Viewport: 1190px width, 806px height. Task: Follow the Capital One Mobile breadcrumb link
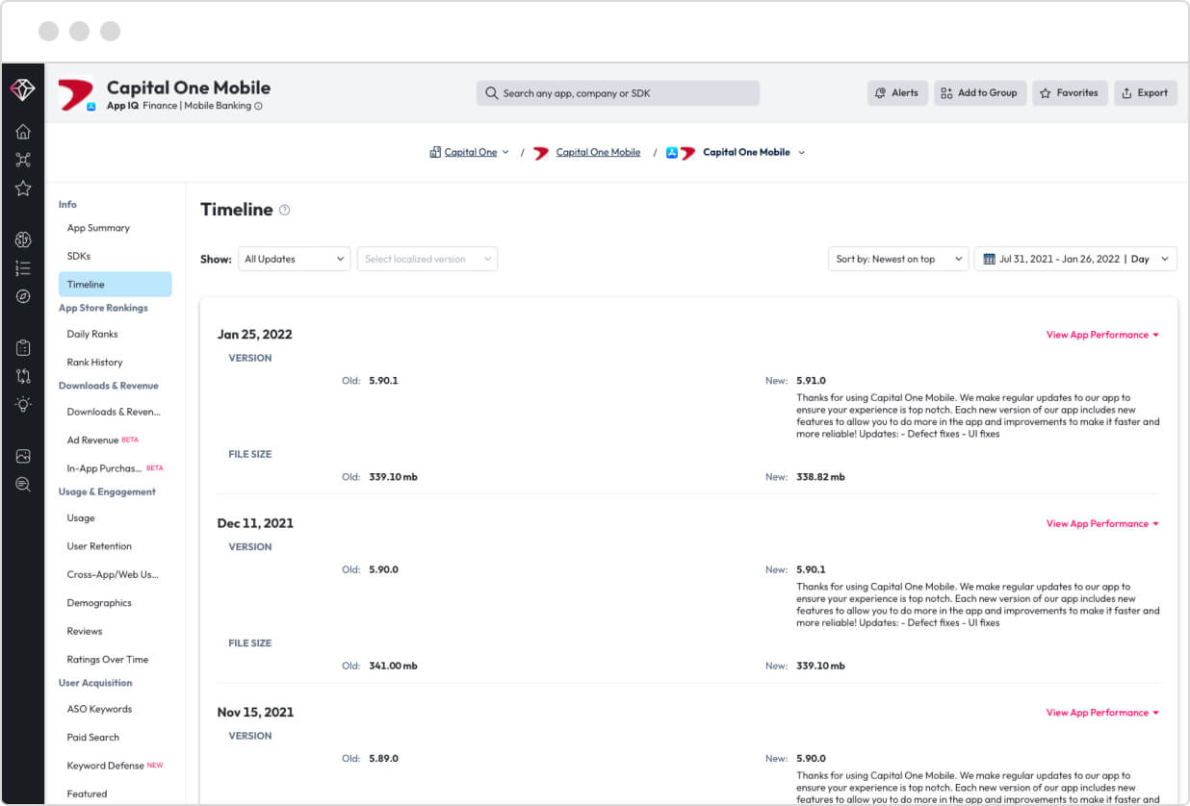pyautogui.click(x=598, y=152)
